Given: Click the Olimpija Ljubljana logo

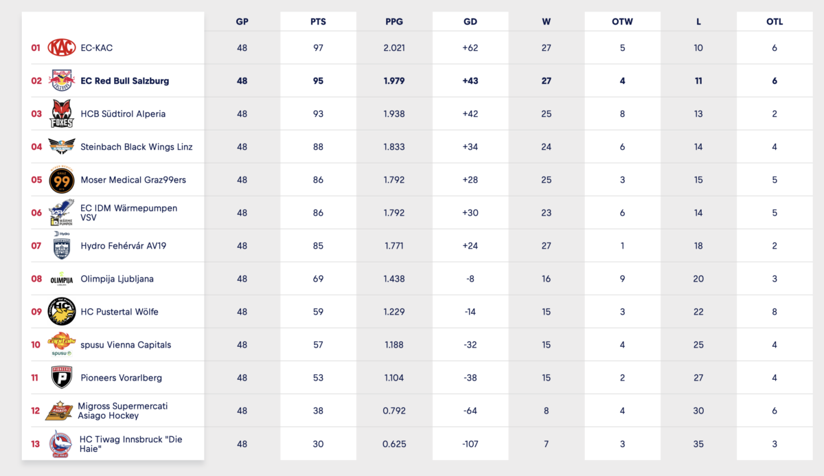Looking at the screenshot, I should [61, 279].
